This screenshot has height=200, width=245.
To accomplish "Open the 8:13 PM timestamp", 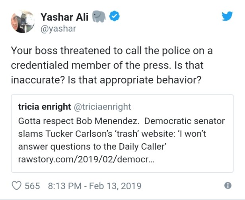I will click(x=64, y=186).
